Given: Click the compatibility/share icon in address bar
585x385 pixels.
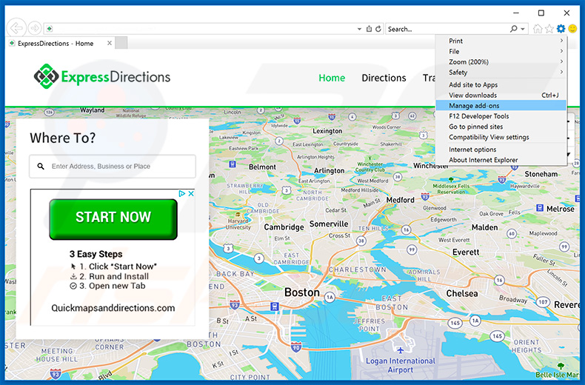Looking at the screenshot, I should [369, 29].
